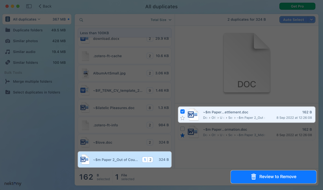The height and width of the screenshot is (190, 323).
Task: Select the Similar photos camera icon
Action: [x=8, y=41]
